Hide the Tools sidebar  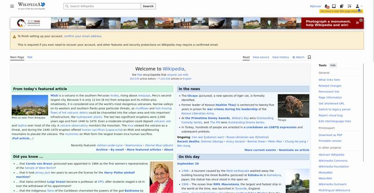[x=333, y=65]
